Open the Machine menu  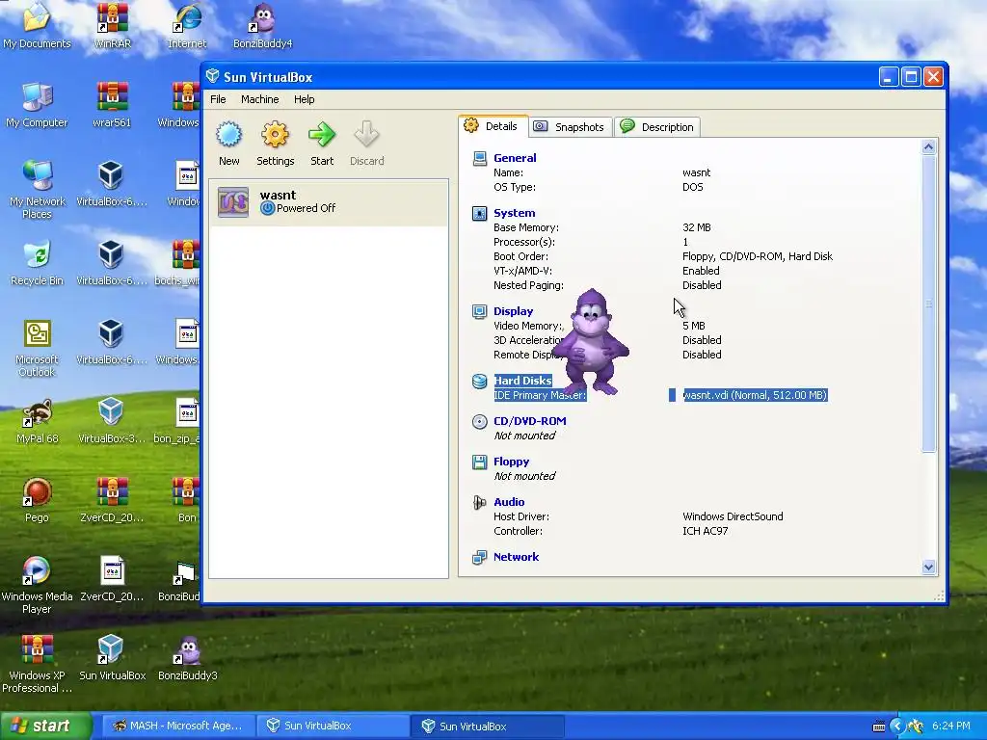pos(260,99)
